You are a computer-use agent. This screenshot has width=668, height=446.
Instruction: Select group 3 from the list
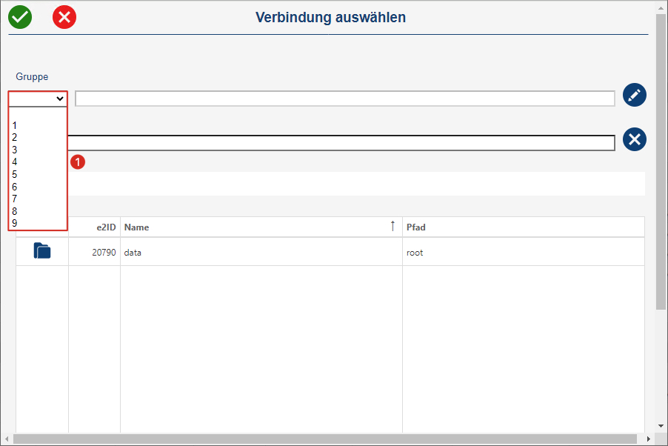coord(38,150)
